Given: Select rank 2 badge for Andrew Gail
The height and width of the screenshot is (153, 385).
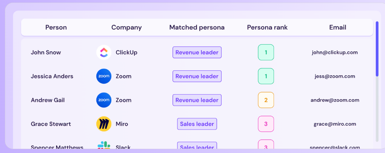Looking at the screenshot, I should [x=266, y=100].
